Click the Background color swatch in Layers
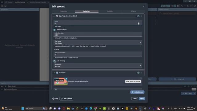Viewport: 197px width, 111px height. click(194, 89)
